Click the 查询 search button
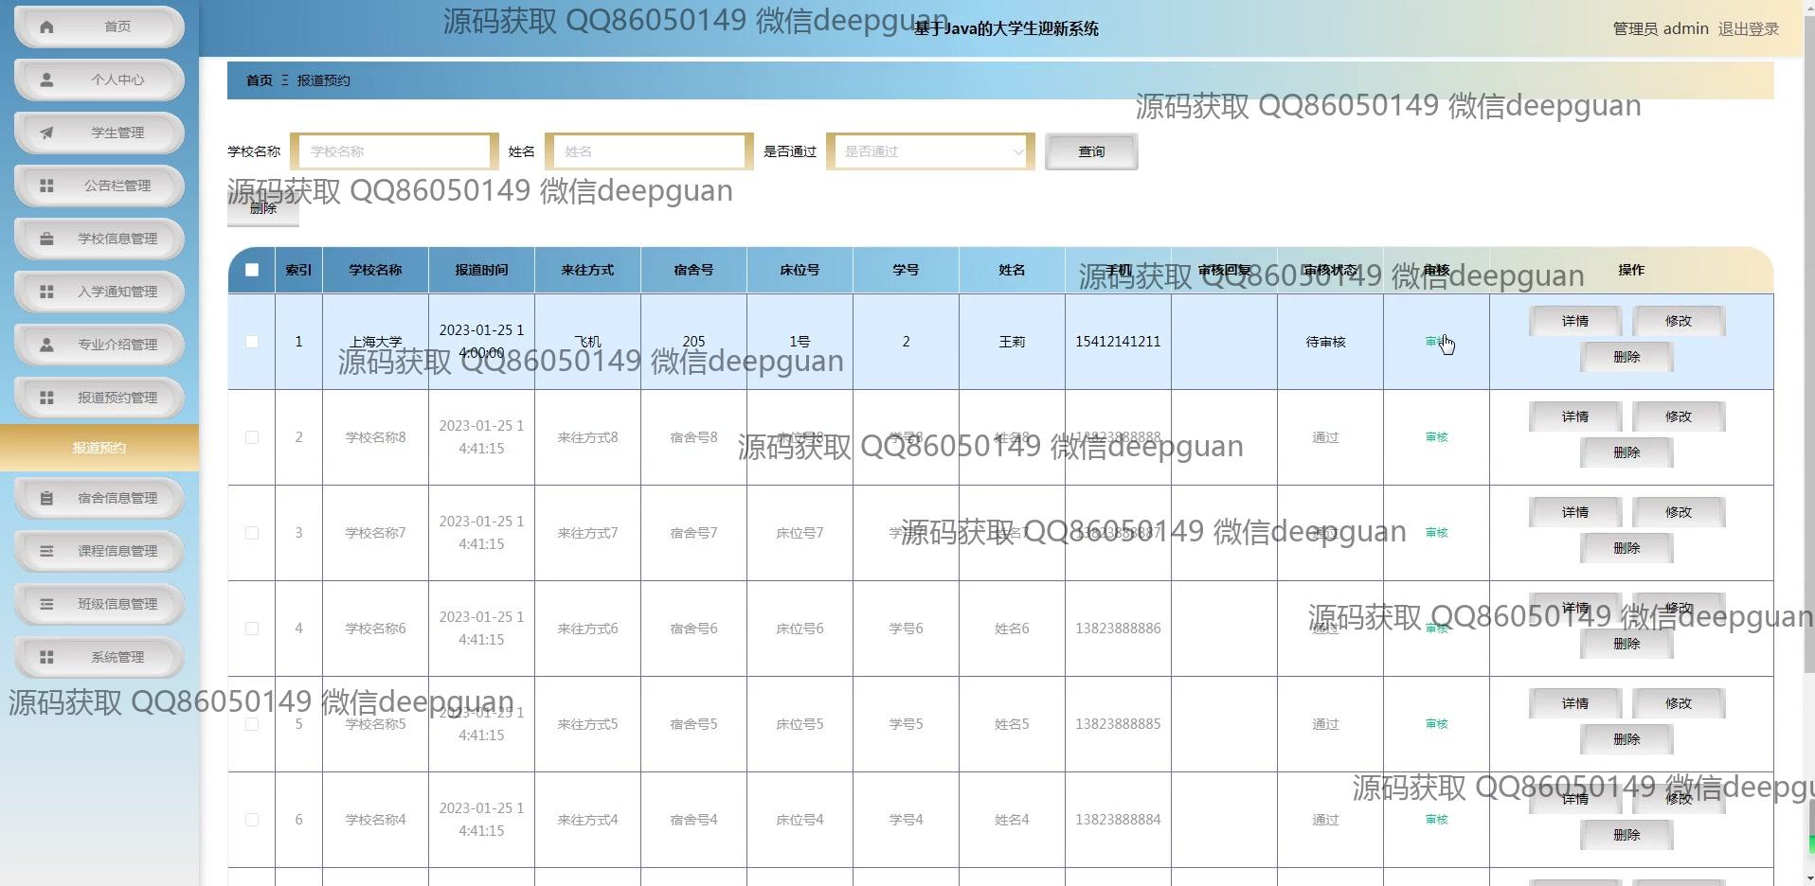The image size is (1815, 886). 1091,151
